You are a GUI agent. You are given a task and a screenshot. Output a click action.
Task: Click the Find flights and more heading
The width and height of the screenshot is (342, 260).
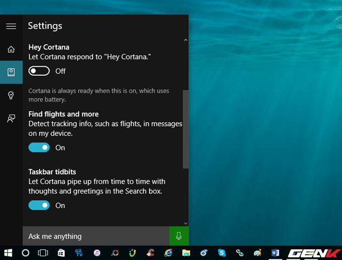[64, 114]
